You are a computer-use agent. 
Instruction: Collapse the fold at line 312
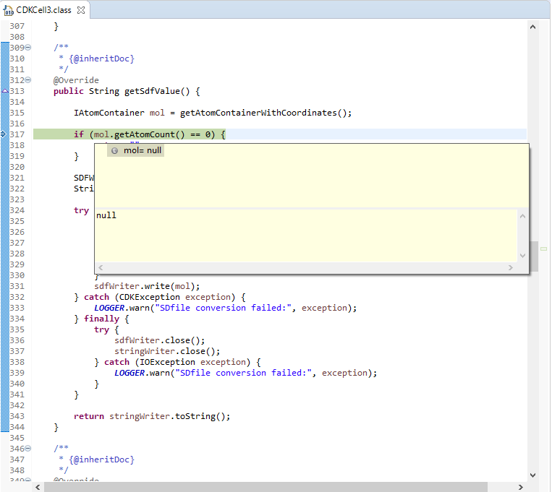click(x=28, y=80)
